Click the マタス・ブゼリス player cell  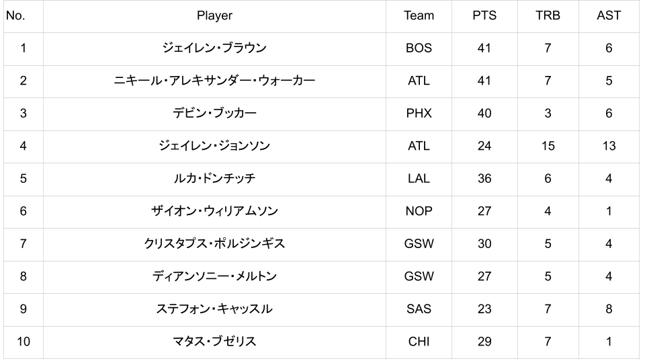tap(214, 341)
